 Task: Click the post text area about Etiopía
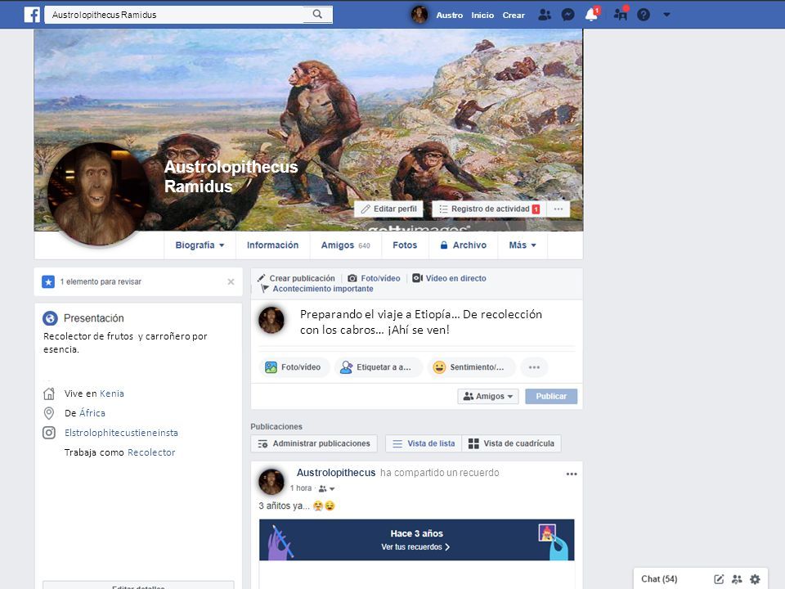(420, 322)
